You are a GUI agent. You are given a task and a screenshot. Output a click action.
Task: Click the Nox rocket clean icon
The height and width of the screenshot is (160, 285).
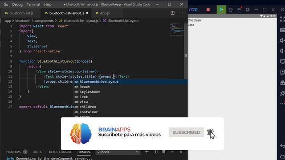[282, 93]
